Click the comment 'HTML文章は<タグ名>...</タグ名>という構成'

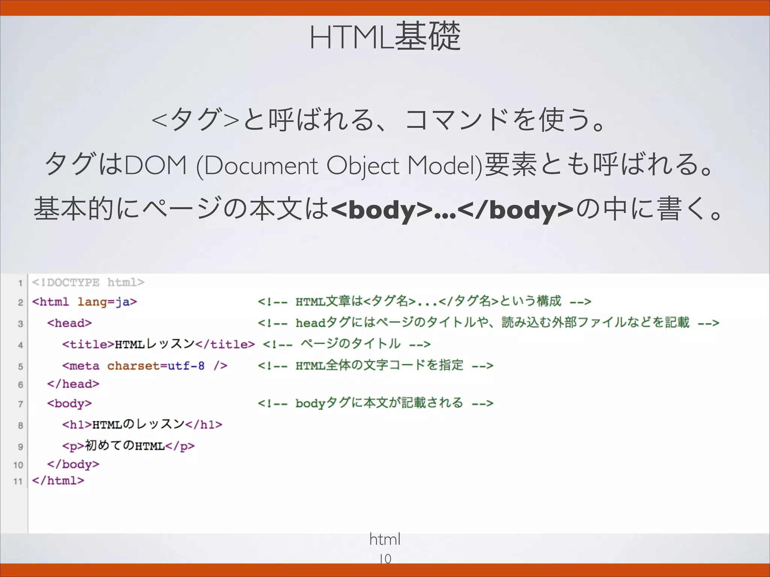coord(424,301)
